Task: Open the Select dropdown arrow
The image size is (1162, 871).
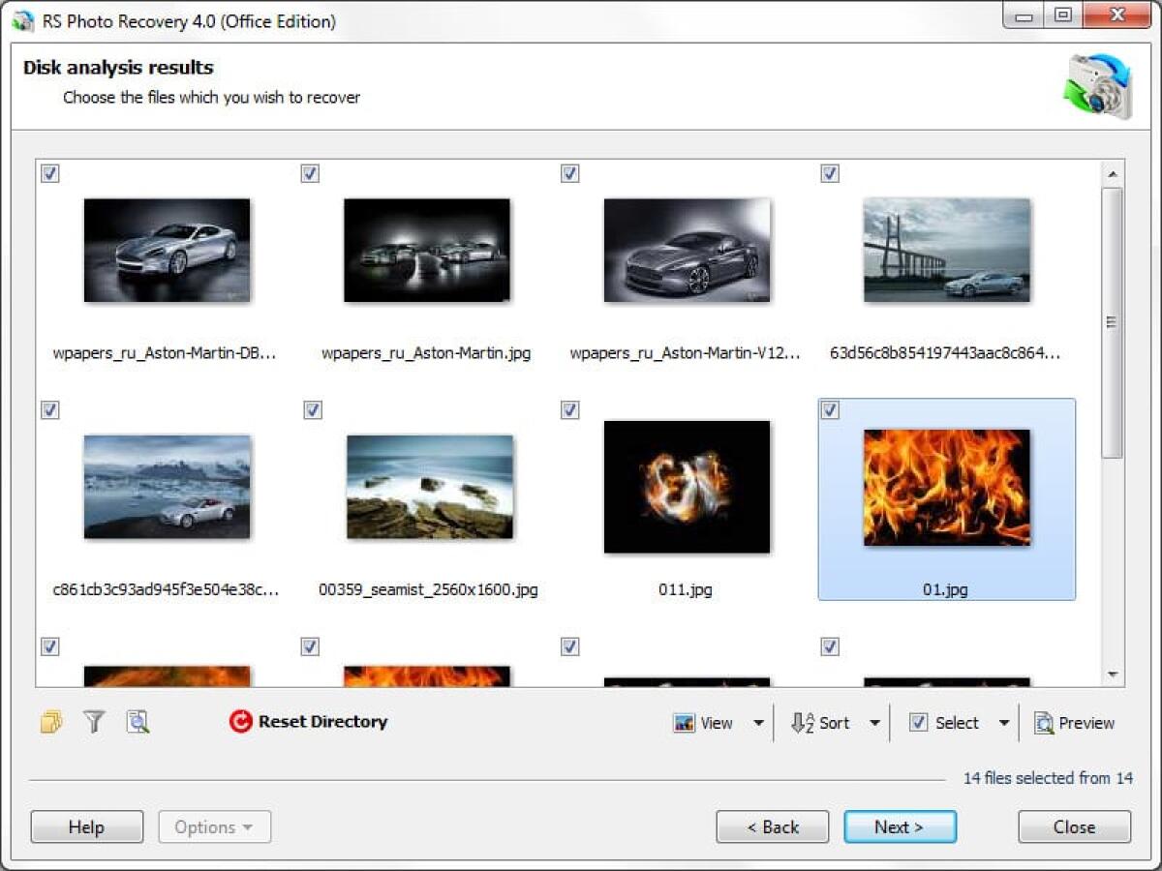Action: click(1003, 722)
